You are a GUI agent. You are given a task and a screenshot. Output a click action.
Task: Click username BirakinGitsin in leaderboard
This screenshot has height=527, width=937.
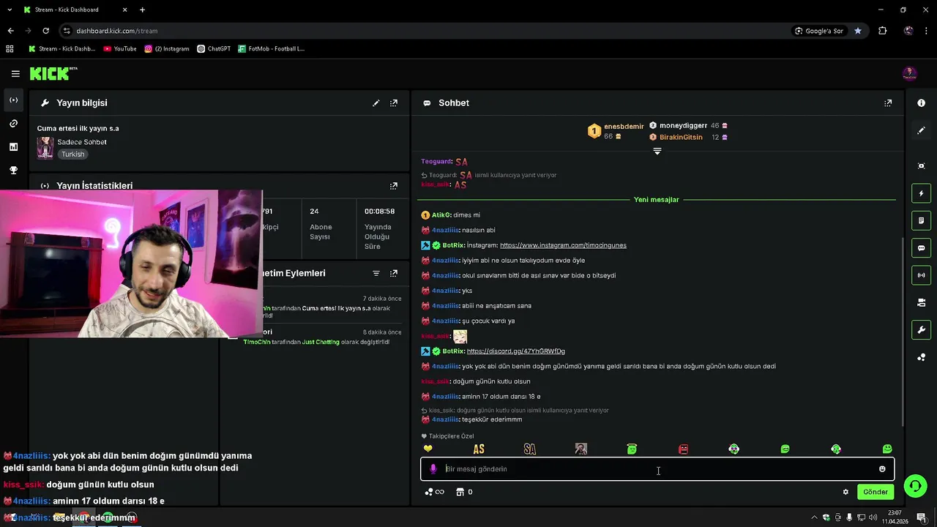pyautogui.click(x=681, y=138)
